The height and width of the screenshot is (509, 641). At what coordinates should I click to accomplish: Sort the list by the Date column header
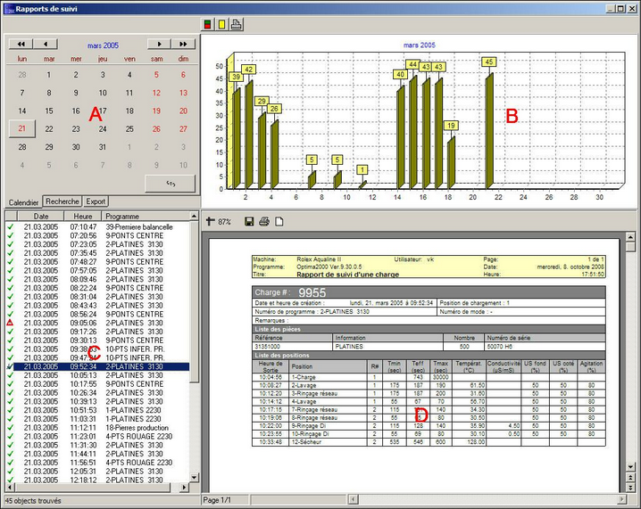pos(41,217)
